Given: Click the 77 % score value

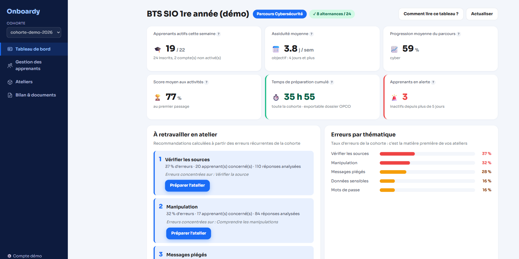Looking at the screenshot, I should [x=173, y=97].
